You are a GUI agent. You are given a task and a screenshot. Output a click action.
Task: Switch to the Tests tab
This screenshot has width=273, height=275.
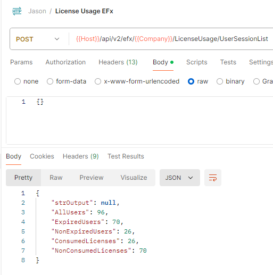[228, 62]
